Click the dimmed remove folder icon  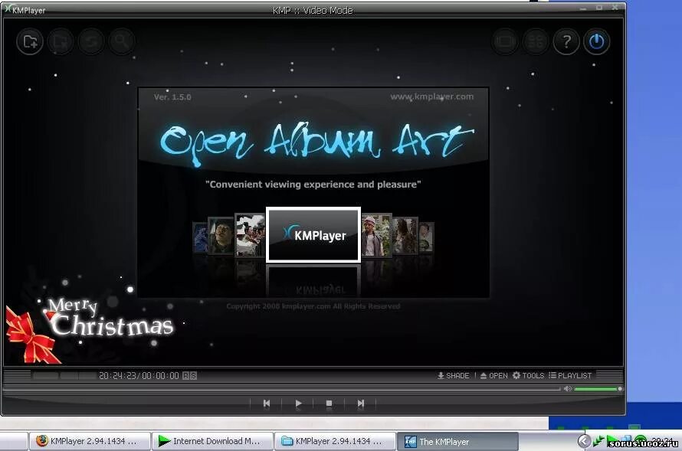[x=61, y=41]
